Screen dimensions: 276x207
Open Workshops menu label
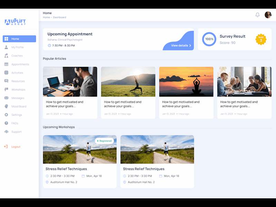(x=18, y=90)
